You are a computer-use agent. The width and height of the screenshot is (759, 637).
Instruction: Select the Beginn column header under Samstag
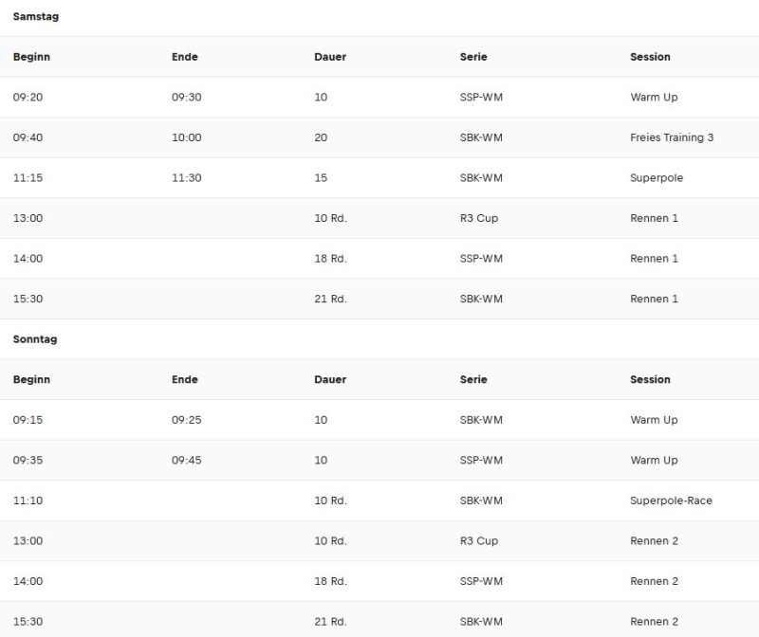click(x=31, y=57)
